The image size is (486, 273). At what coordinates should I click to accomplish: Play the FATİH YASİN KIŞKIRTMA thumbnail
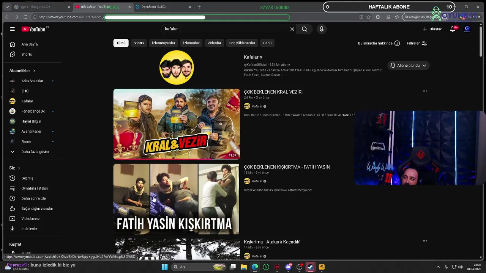177,199
